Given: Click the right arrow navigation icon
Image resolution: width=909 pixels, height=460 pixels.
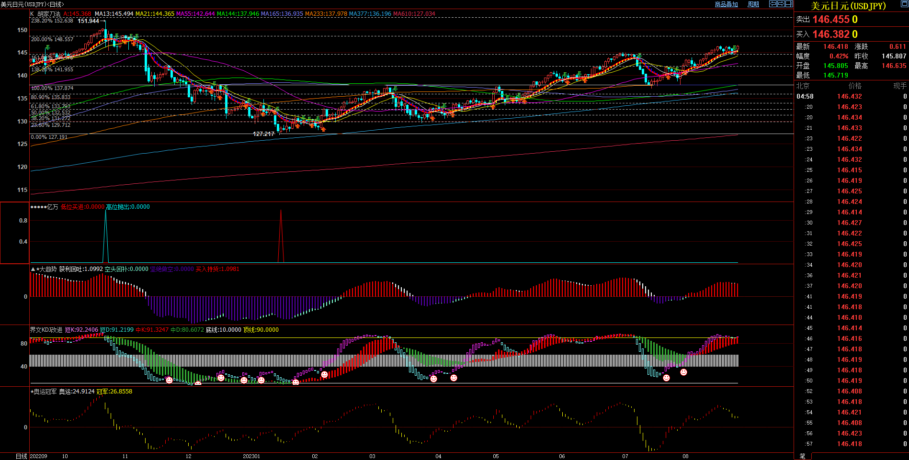Looking at the screenshot, I should [x=781, y=4].
